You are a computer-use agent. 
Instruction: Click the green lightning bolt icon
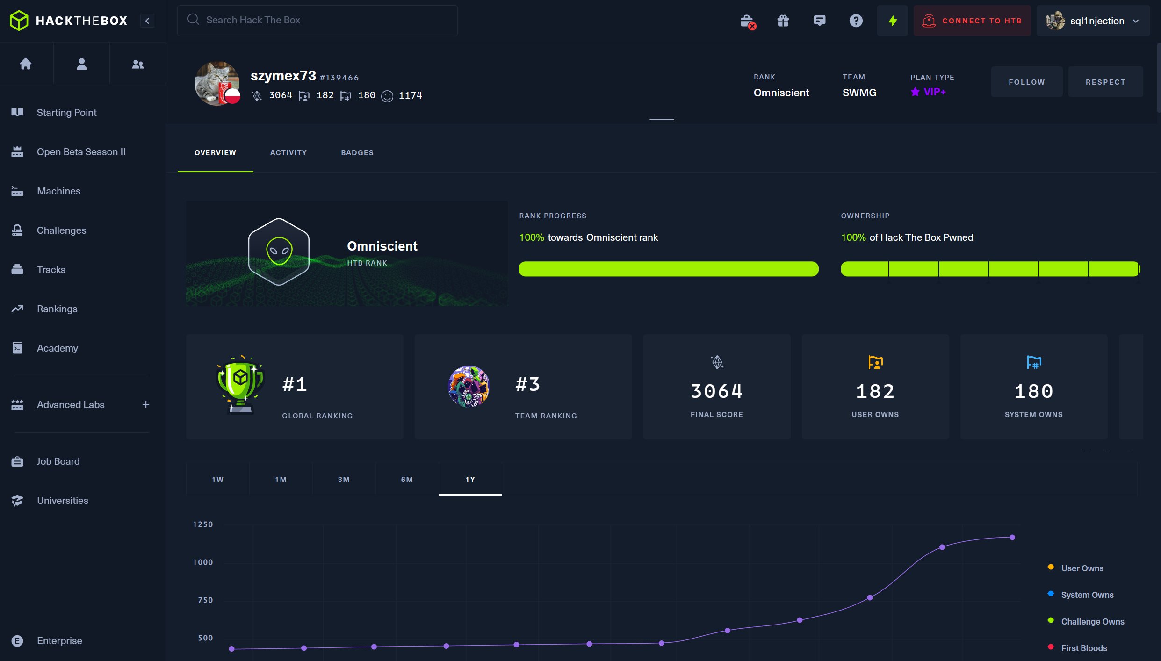pyautogui.click(x=892, y=21)
